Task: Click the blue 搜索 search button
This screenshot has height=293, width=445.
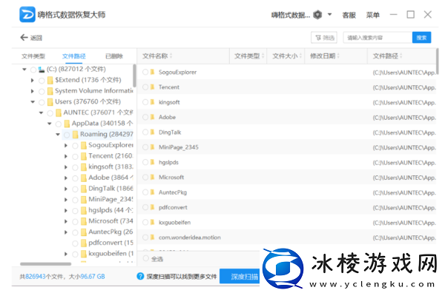Action: pos(421,38)
